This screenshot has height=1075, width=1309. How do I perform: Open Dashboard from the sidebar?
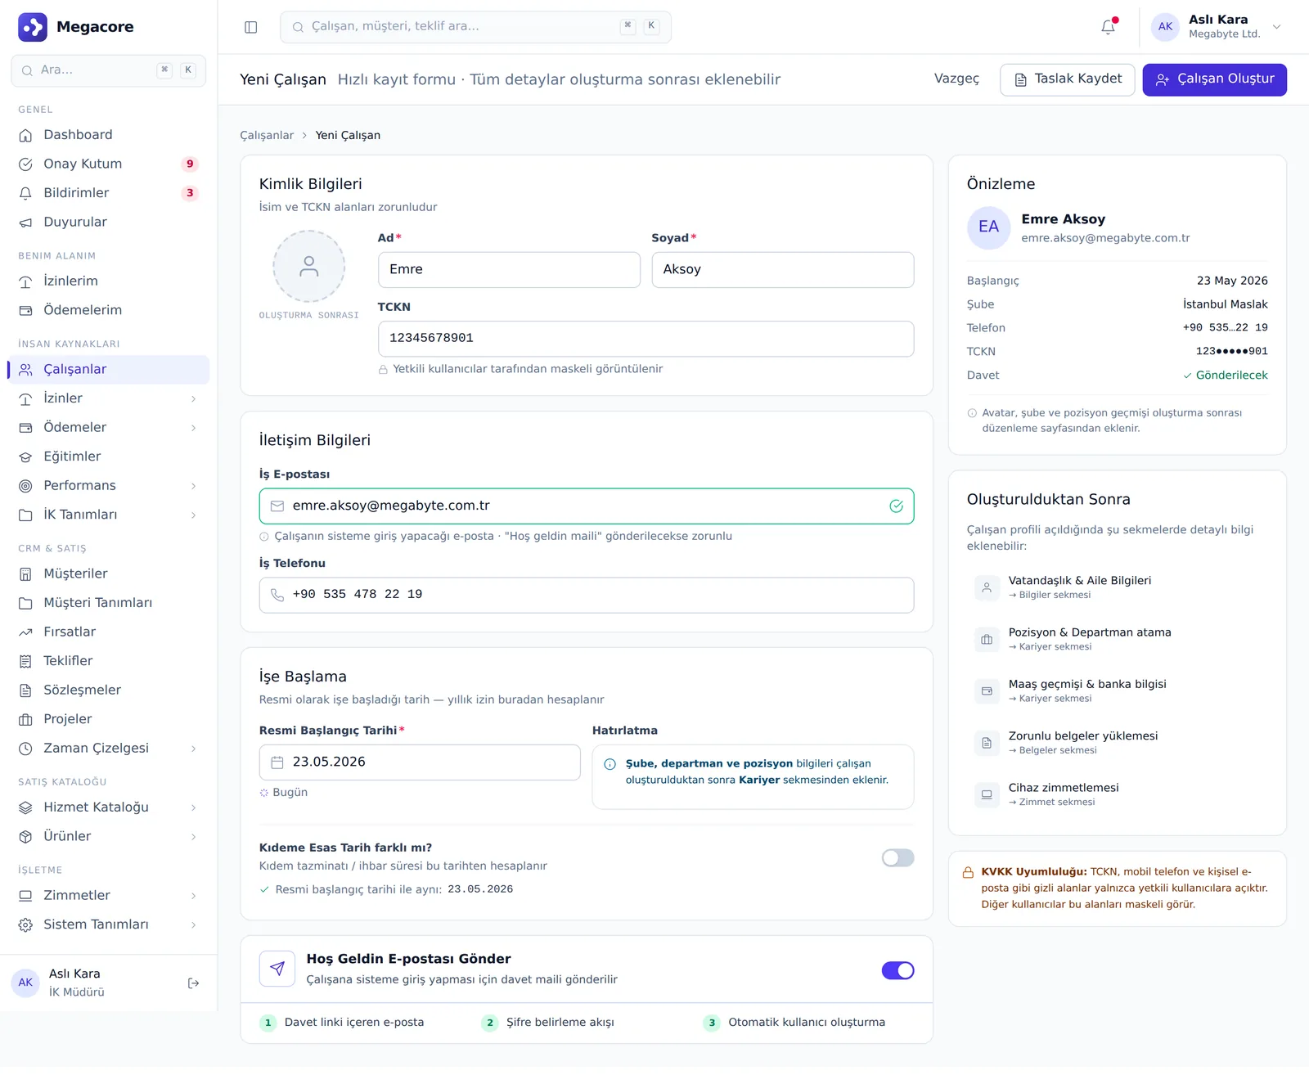coord(108,135)
